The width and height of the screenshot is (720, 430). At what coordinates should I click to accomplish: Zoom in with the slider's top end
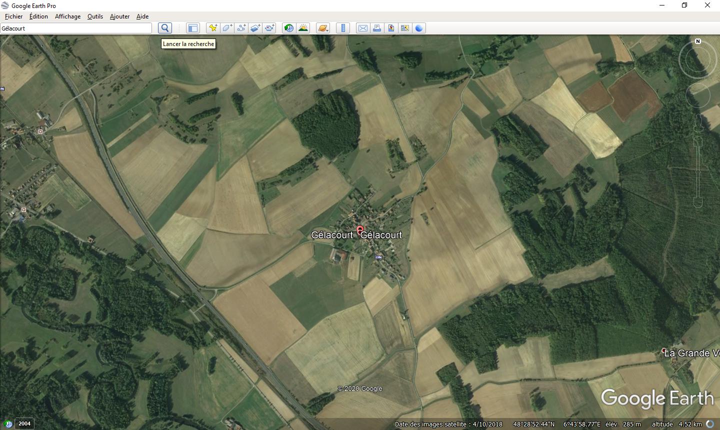[x=698, y=141]
